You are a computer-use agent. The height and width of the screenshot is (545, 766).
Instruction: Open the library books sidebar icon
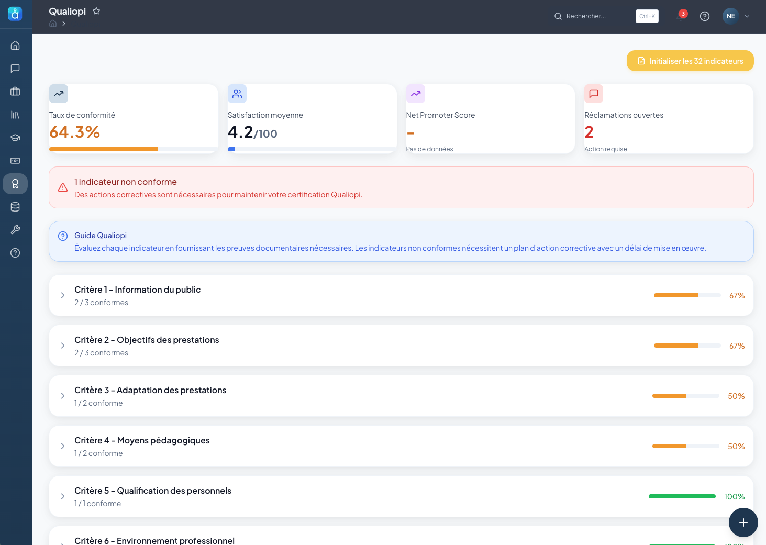[x=15, y=115]
